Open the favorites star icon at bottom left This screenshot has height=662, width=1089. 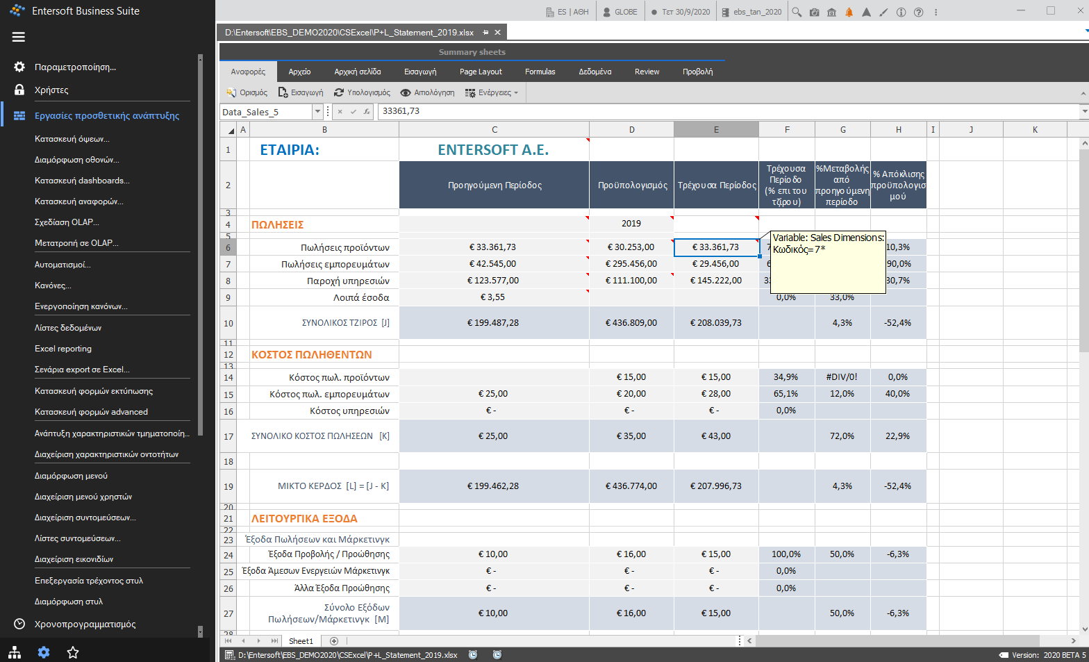73,652
